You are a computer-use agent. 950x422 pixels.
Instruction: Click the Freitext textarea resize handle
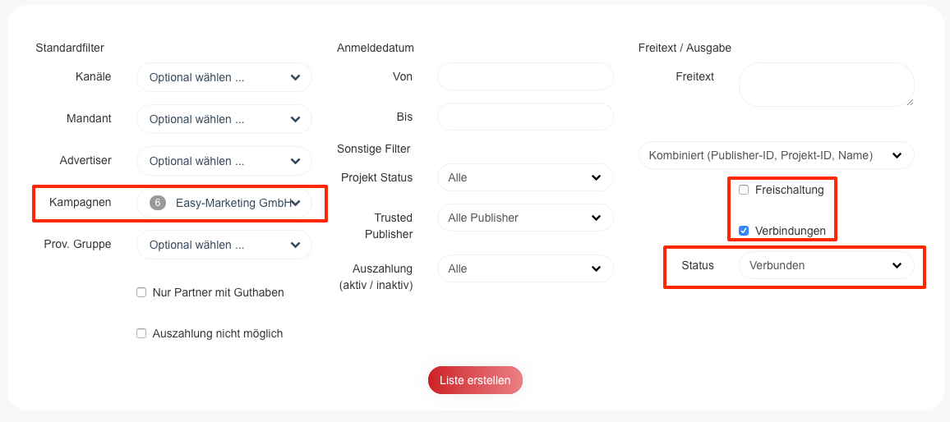(910, 102)
